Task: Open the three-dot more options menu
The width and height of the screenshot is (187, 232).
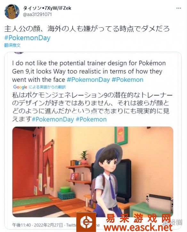Action: click(179, 8)
